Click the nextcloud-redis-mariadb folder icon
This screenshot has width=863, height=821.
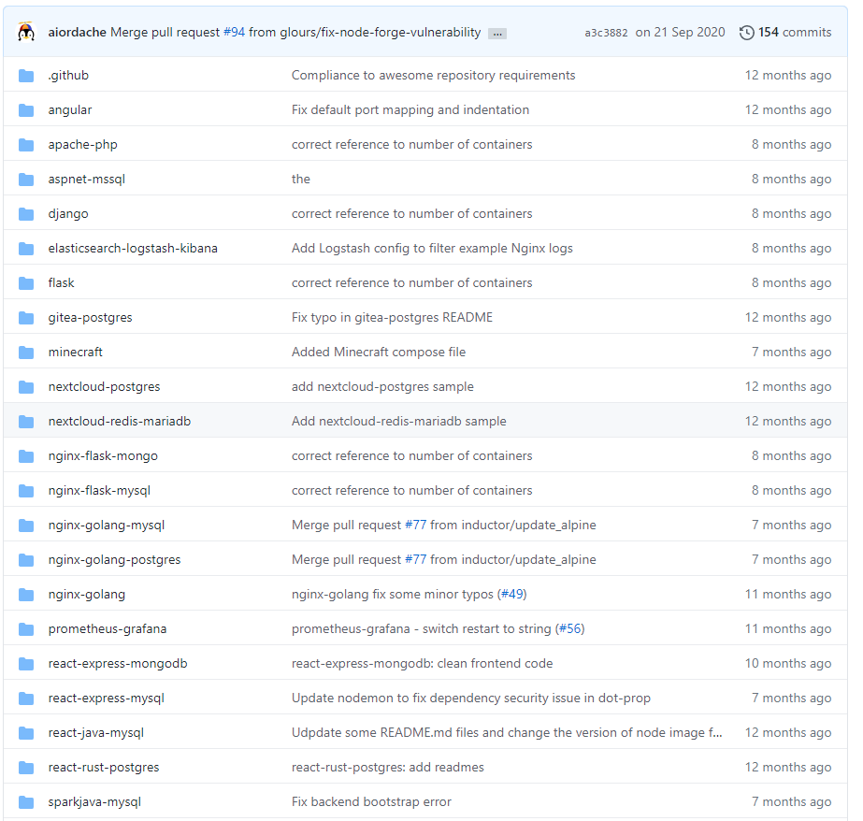tap(26, 422)
